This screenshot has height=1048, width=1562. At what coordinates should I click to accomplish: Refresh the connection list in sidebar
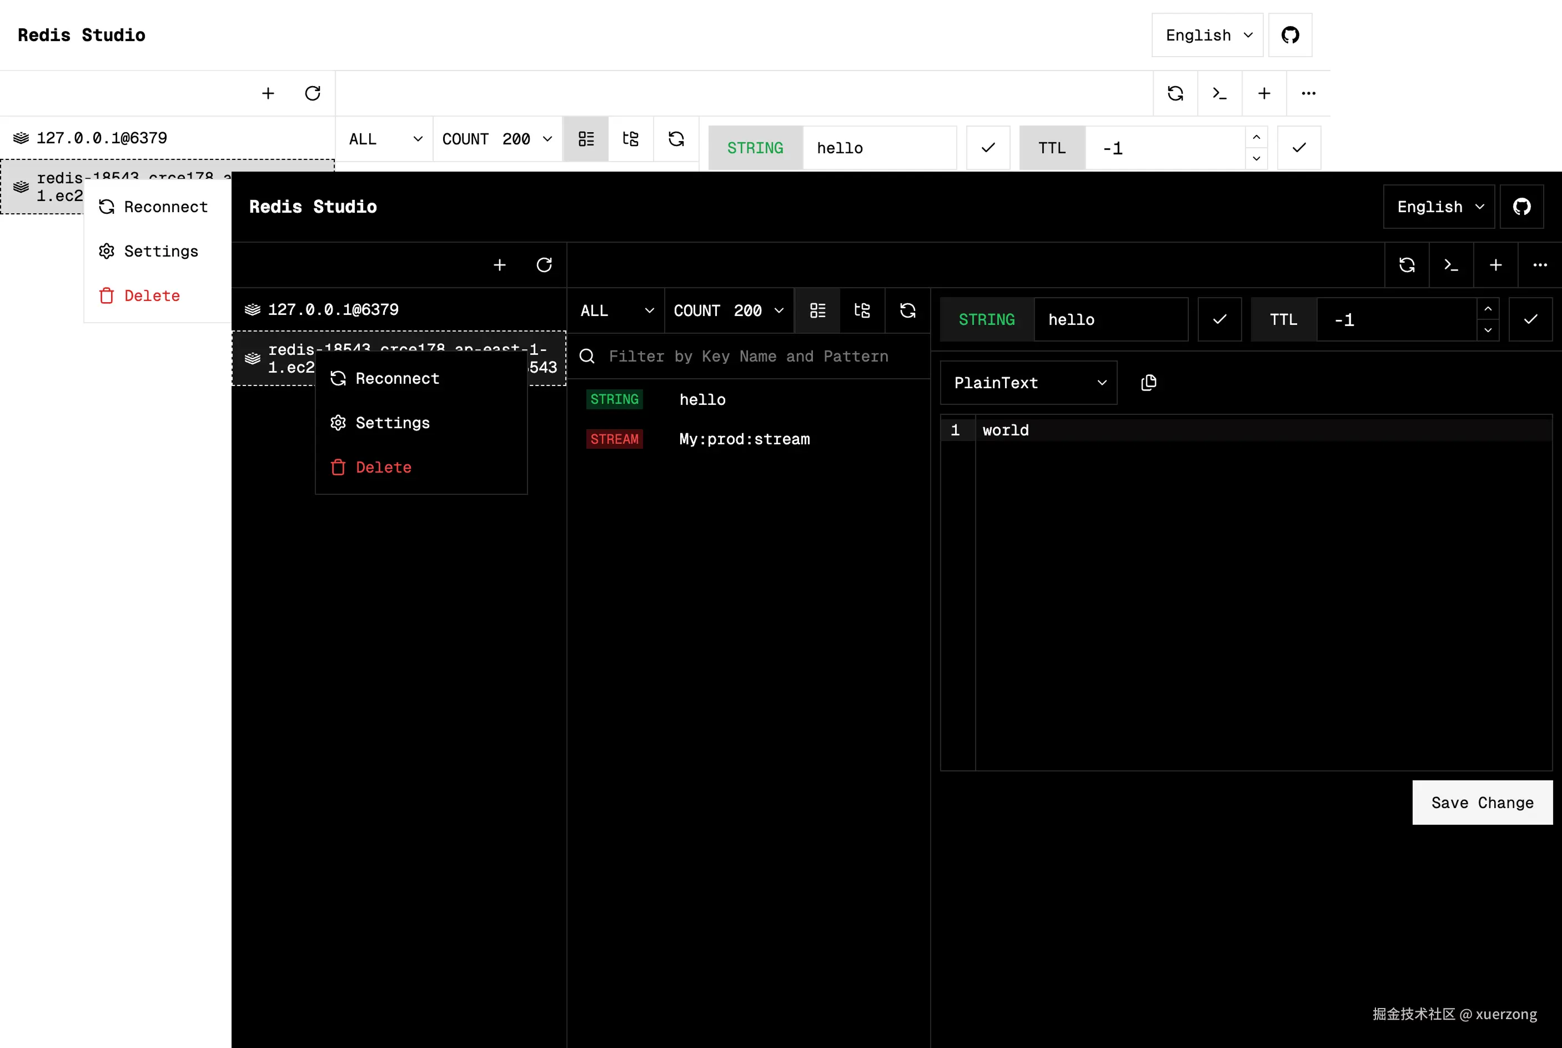click(545, 265)
